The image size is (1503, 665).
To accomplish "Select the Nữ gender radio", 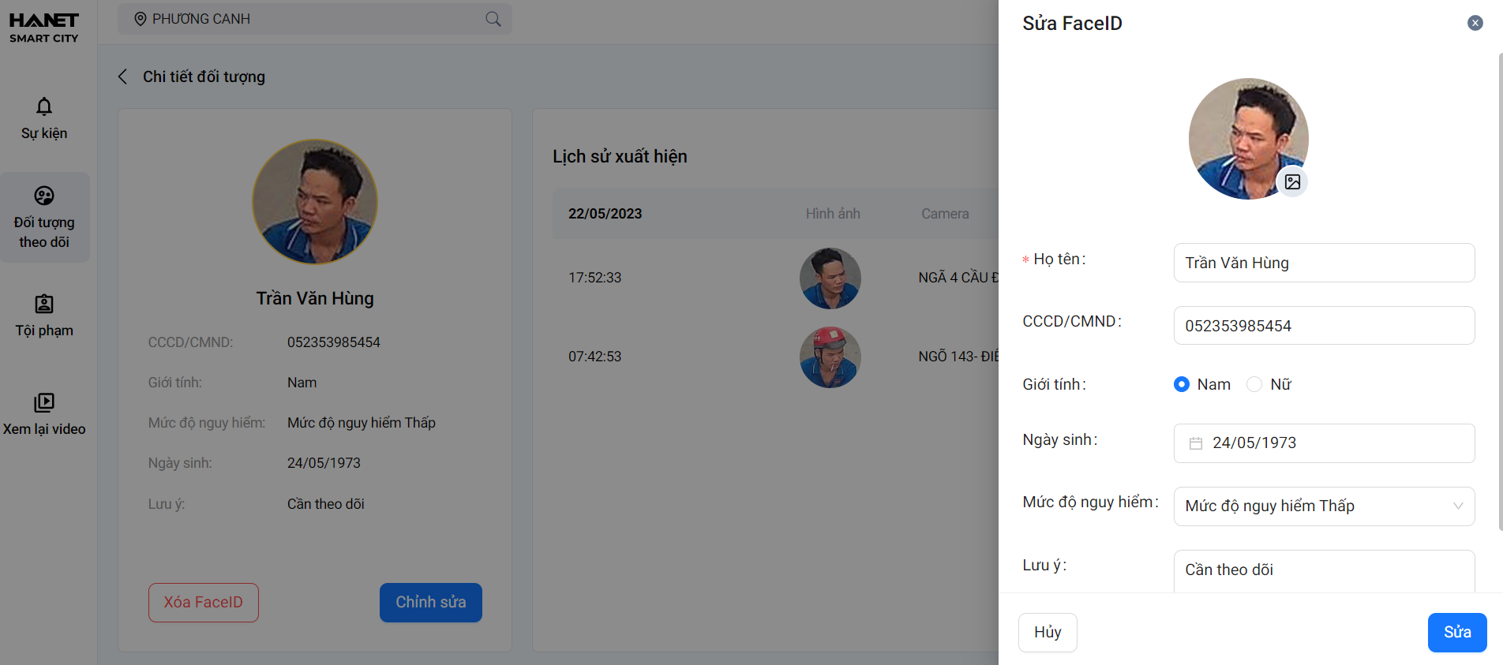I will 1254,384.
